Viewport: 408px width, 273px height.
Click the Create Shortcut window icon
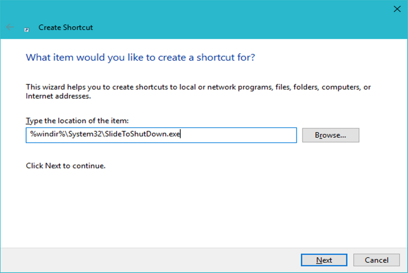[27, 29]
